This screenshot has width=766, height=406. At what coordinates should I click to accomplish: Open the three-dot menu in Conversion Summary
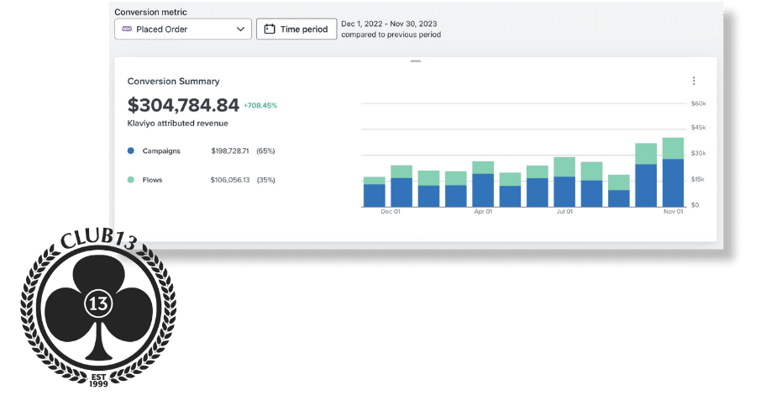694,81
